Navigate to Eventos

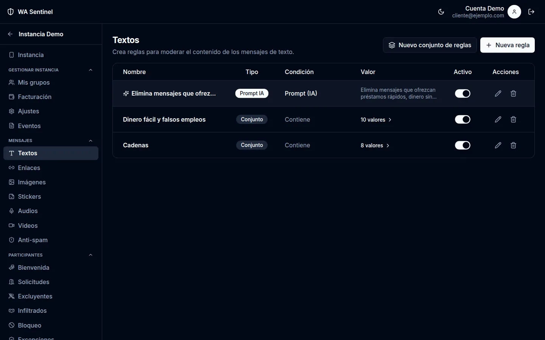coord(51,126)
